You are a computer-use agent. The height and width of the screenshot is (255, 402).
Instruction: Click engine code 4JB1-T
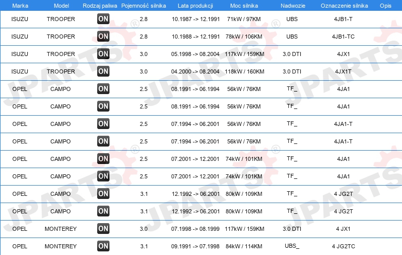[x=343, y=19]
